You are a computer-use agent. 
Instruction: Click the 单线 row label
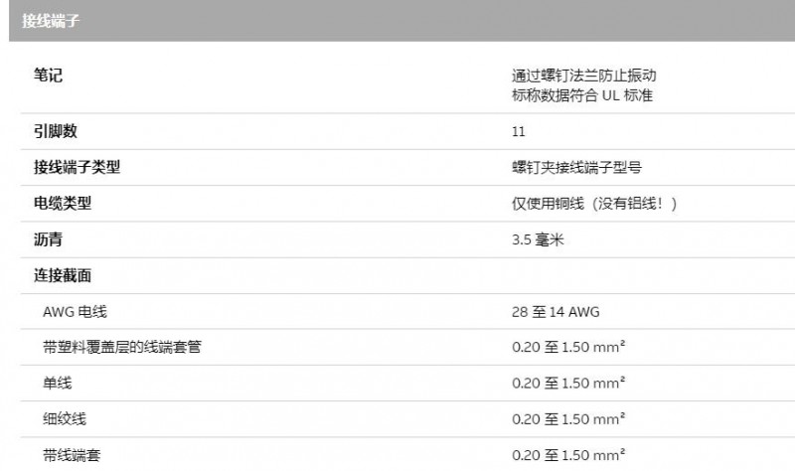click(x=58, y=383)
